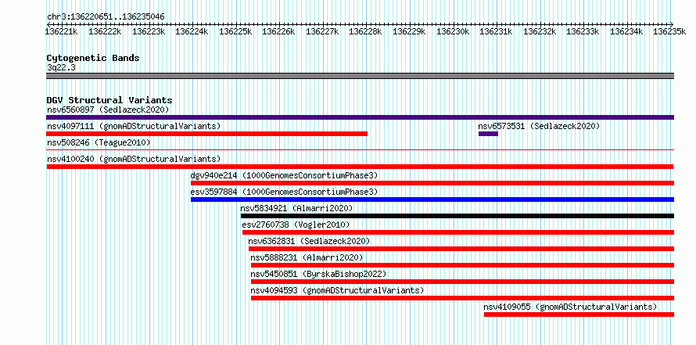The width and height of the screenshot is (696, 345).
Task: Click the DGV Structural Variants track title
Action: [x=109, y=100]
